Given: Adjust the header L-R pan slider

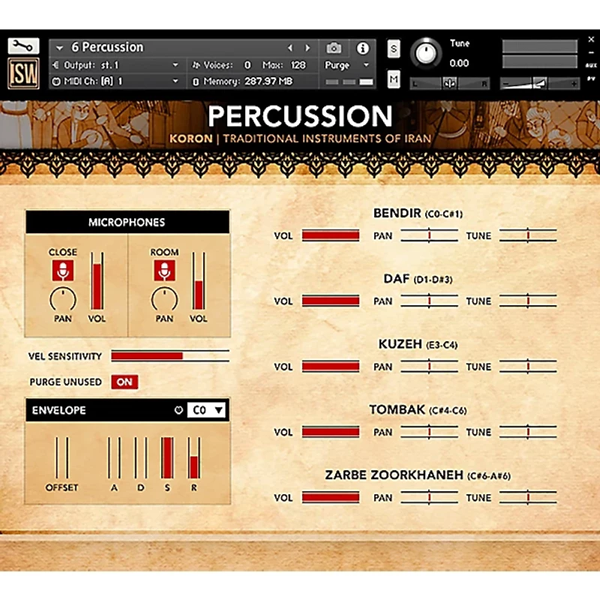Looking at the screenshot, I should tap(449, 83).
